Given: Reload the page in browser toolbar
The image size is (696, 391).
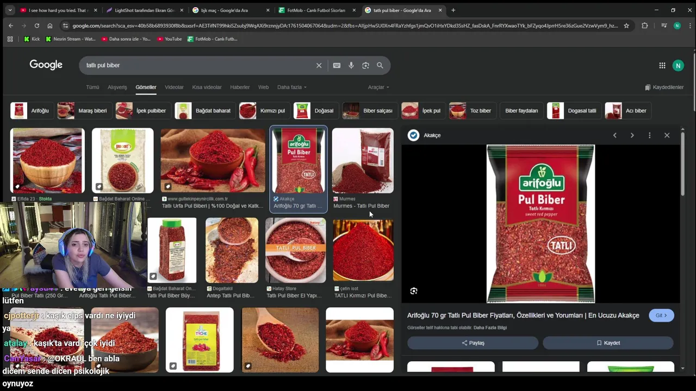Looking at the screenshot, I should click(x=37, y=26).
